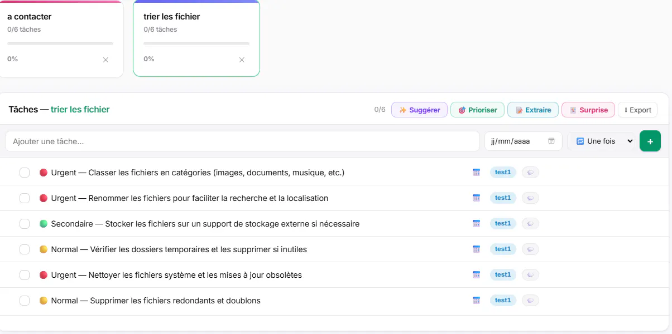Screen dimensions: 672x334
Task: Click the test1 tag on Classer les fichiers task
Action: coord(503,173)
